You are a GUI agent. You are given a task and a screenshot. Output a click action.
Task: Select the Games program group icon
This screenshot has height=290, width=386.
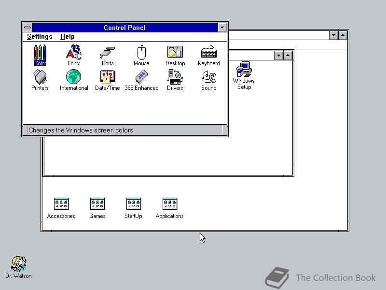point(97,208)
